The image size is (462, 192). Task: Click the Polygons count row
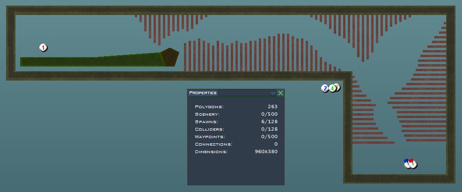(x=235, y=107)
